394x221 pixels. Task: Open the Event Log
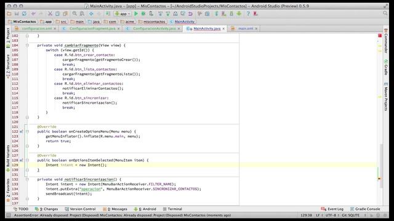[332, 209]
